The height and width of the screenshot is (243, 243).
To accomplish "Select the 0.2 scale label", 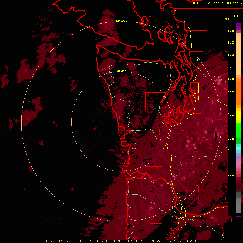I will tap(231, 174).
